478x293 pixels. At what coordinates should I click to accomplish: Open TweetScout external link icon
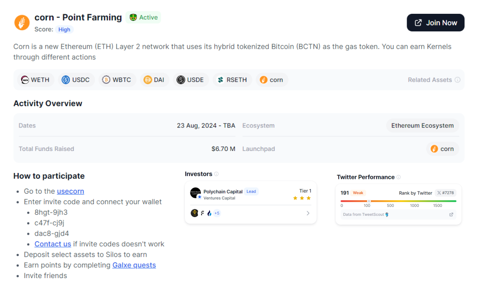(x=451, y=214)
